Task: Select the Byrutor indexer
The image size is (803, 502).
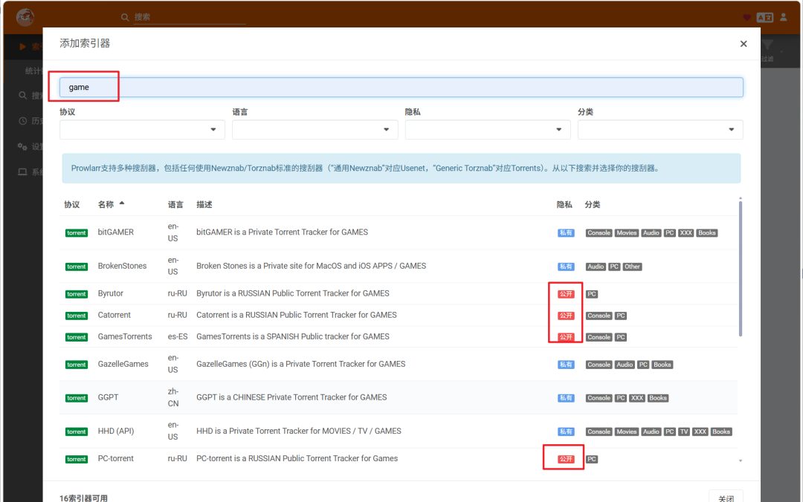Action: pos(399,294)
